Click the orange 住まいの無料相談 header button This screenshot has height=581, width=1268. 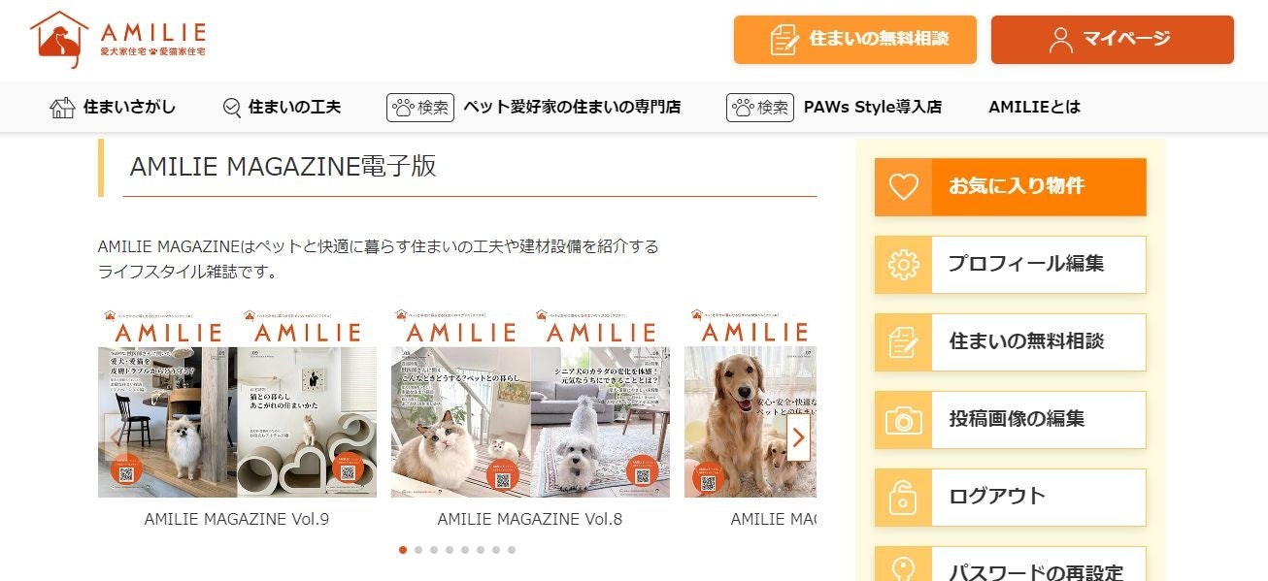click(x=855, y=40)
